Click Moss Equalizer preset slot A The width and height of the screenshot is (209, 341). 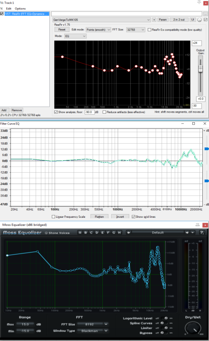tap(80, 233)
